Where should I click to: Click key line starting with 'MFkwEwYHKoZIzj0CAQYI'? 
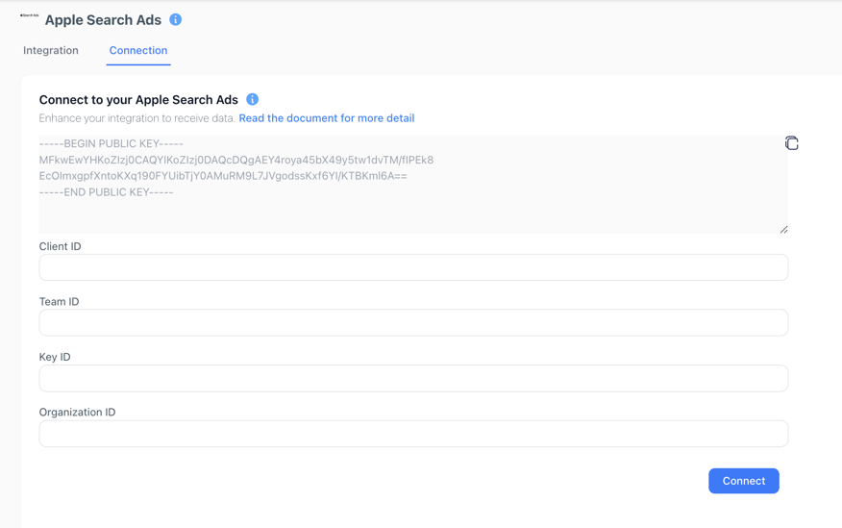[x=236, y=160]
